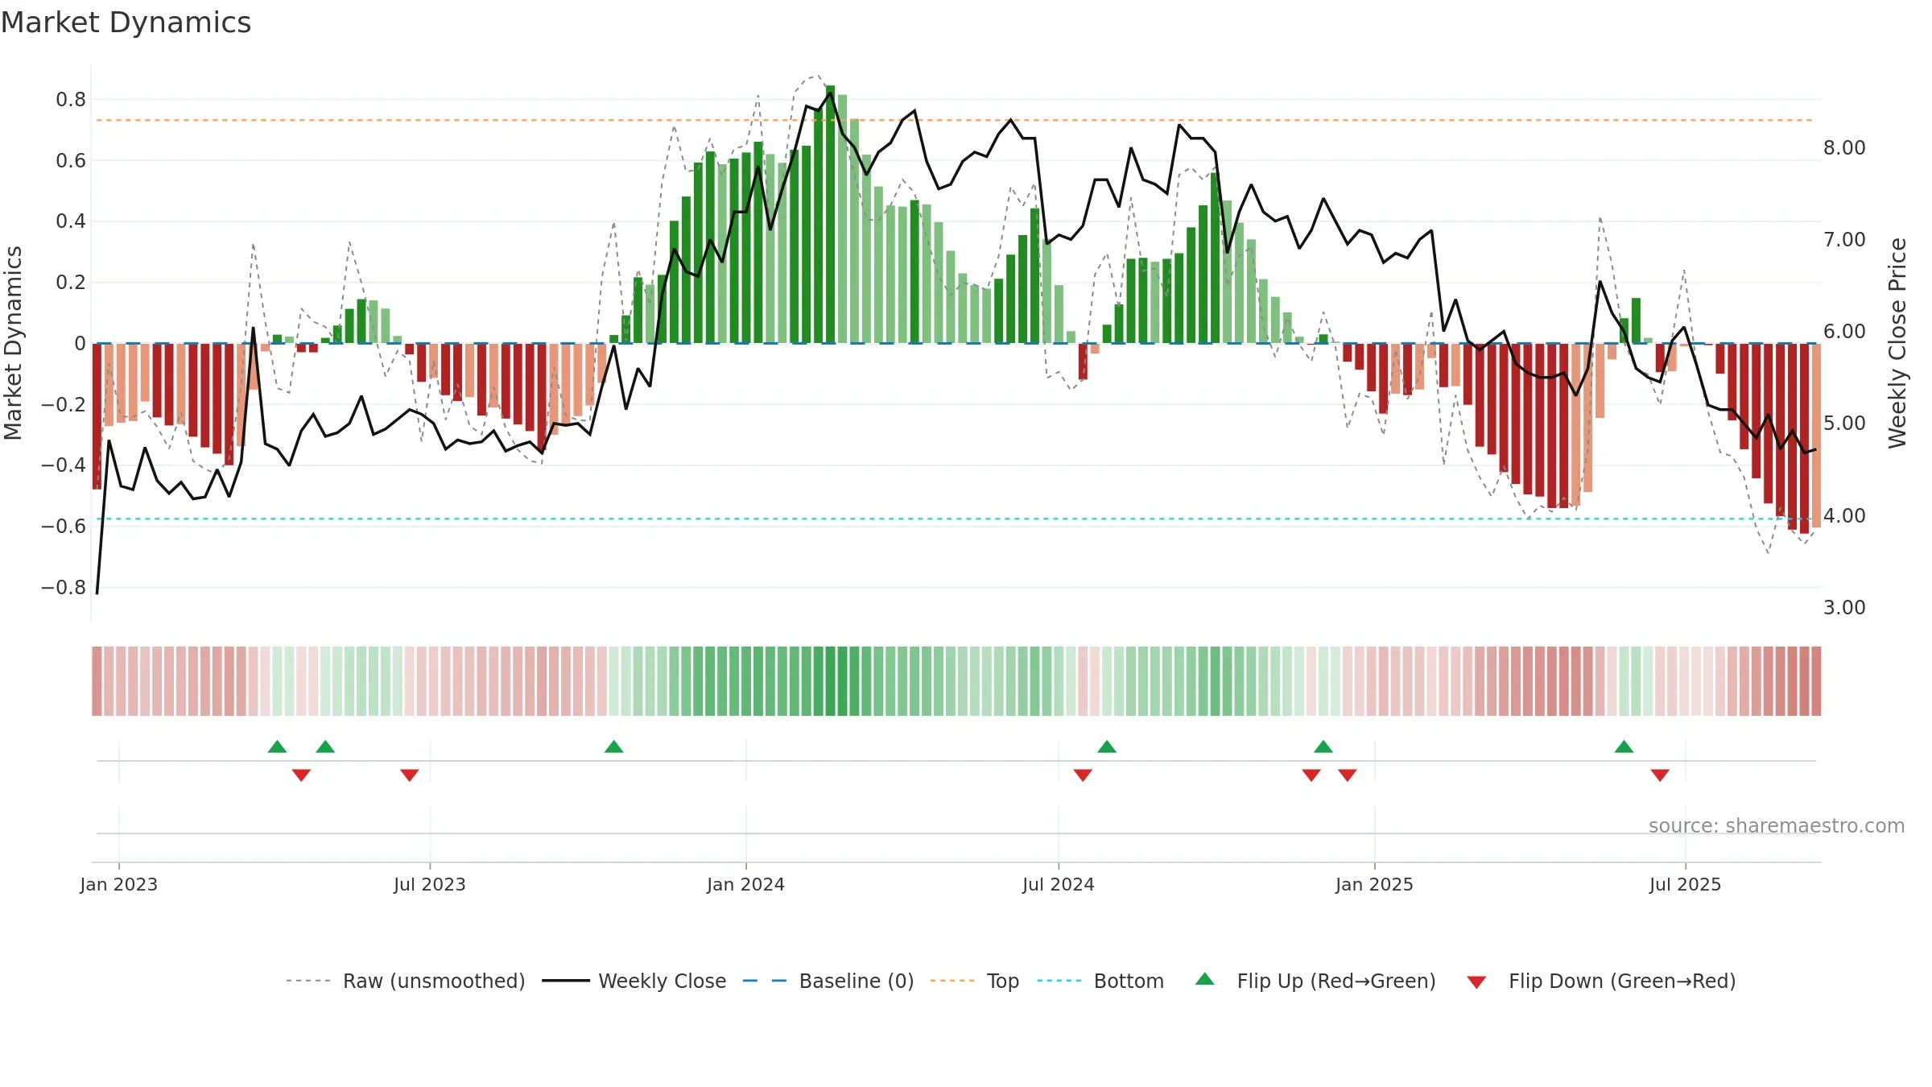Select the Flip Up marker near October 2023
Viewport: 1932px width, 1087px height.
613,746
